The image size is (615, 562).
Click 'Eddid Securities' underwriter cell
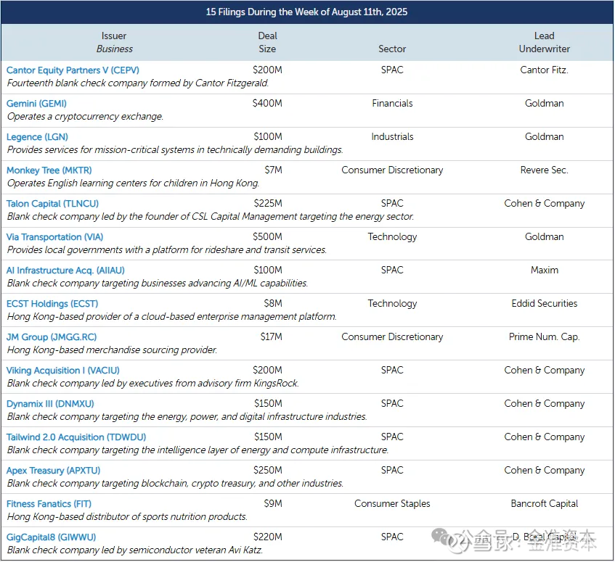tap(545, 303)
